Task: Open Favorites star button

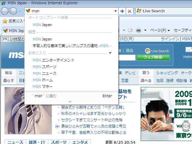Action: point(5,21)
